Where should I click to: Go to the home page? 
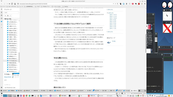pyautogui.click(x=15, y=4)
